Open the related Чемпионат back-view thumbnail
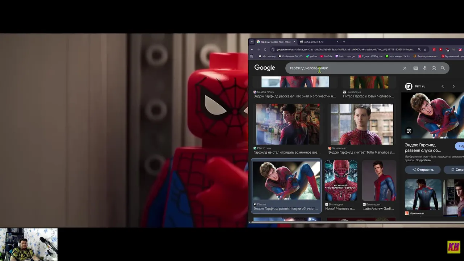Screen dimensions: 464x261 (x=423, y=195)
